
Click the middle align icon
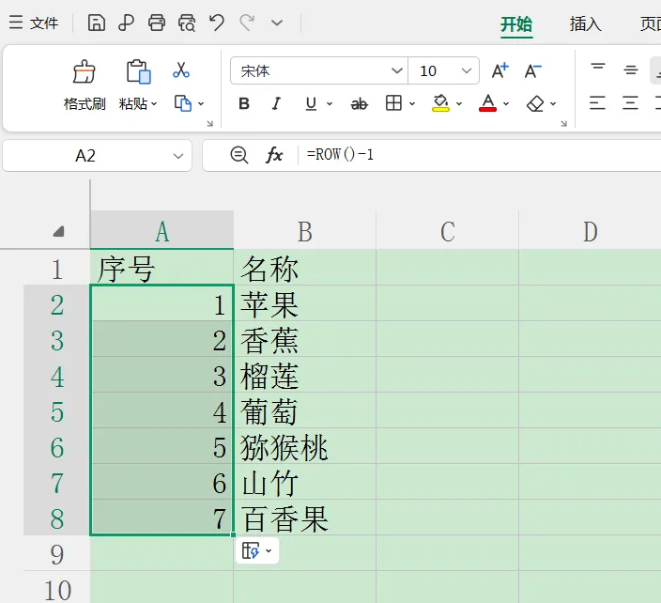(x=631, y=70)
